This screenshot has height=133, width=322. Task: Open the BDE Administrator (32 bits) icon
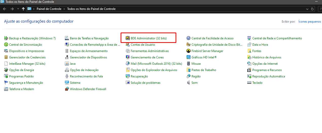click(x=128, y=38)
